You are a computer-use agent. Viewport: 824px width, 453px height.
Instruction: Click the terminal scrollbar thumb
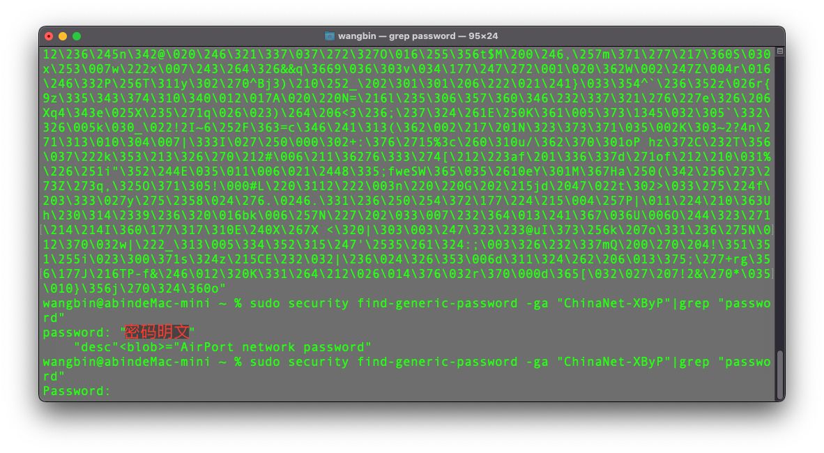click(780, 374)
